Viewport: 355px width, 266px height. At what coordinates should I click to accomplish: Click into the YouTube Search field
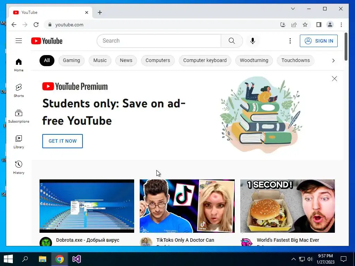pos(159,41)
